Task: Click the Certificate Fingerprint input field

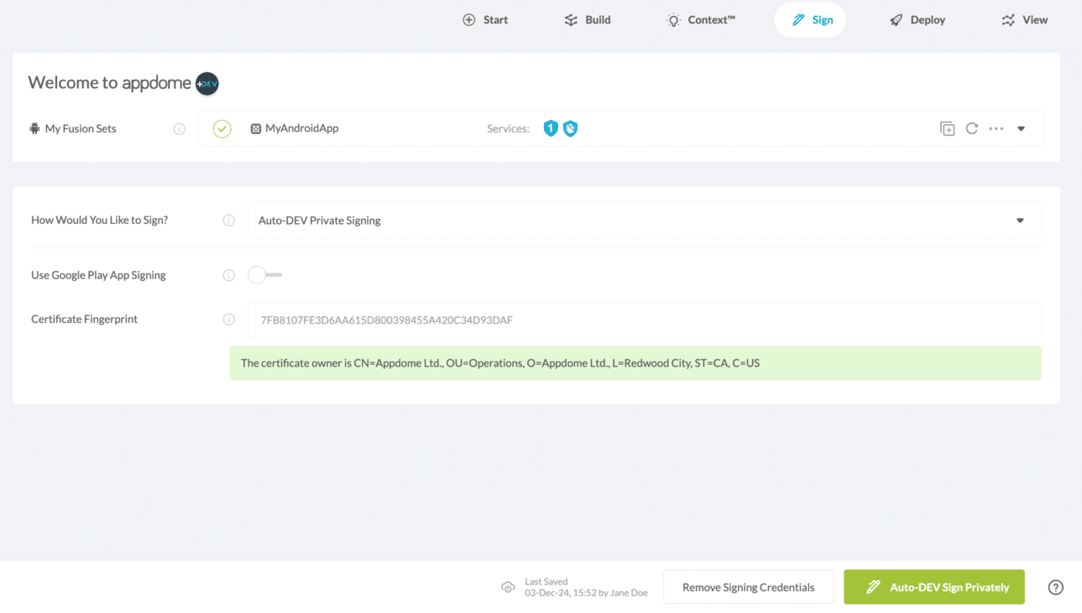Action: coord(644,320)
